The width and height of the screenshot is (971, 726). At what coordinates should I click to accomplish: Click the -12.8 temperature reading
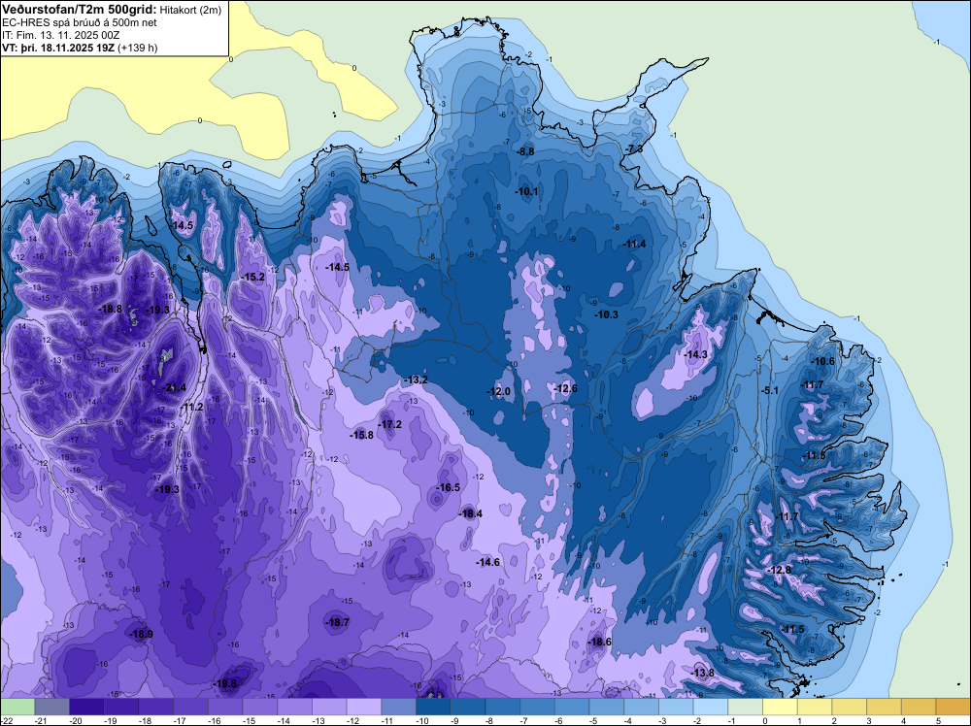tap(779, 570)
